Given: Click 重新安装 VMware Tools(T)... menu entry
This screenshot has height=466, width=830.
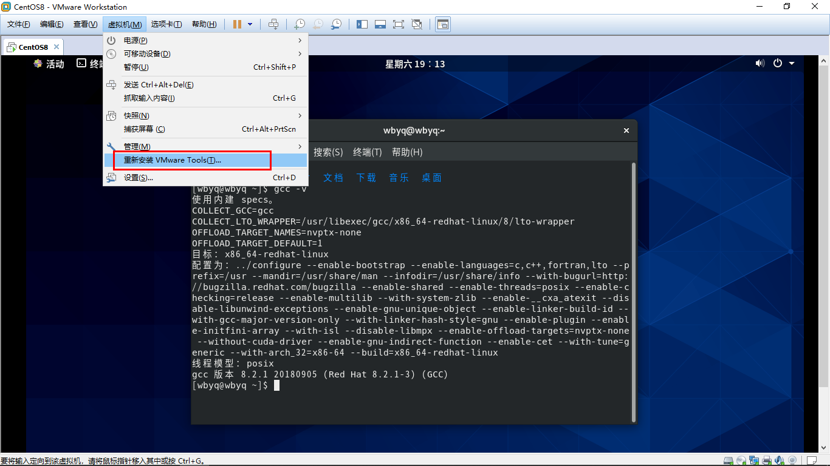Looking at the screenshot, I should 205,160.
